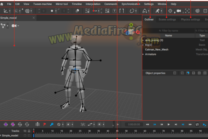Click the running figure auto-physics icon

click(157, 11)
